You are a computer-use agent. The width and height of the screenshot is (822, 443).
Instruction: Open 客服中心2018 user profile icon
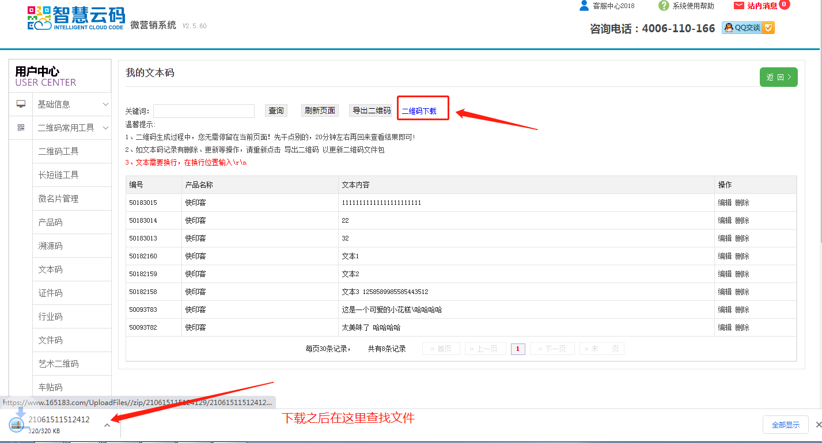point(584,6)
